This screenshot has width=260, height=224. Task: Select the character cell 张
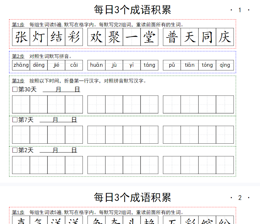(21, 37)
